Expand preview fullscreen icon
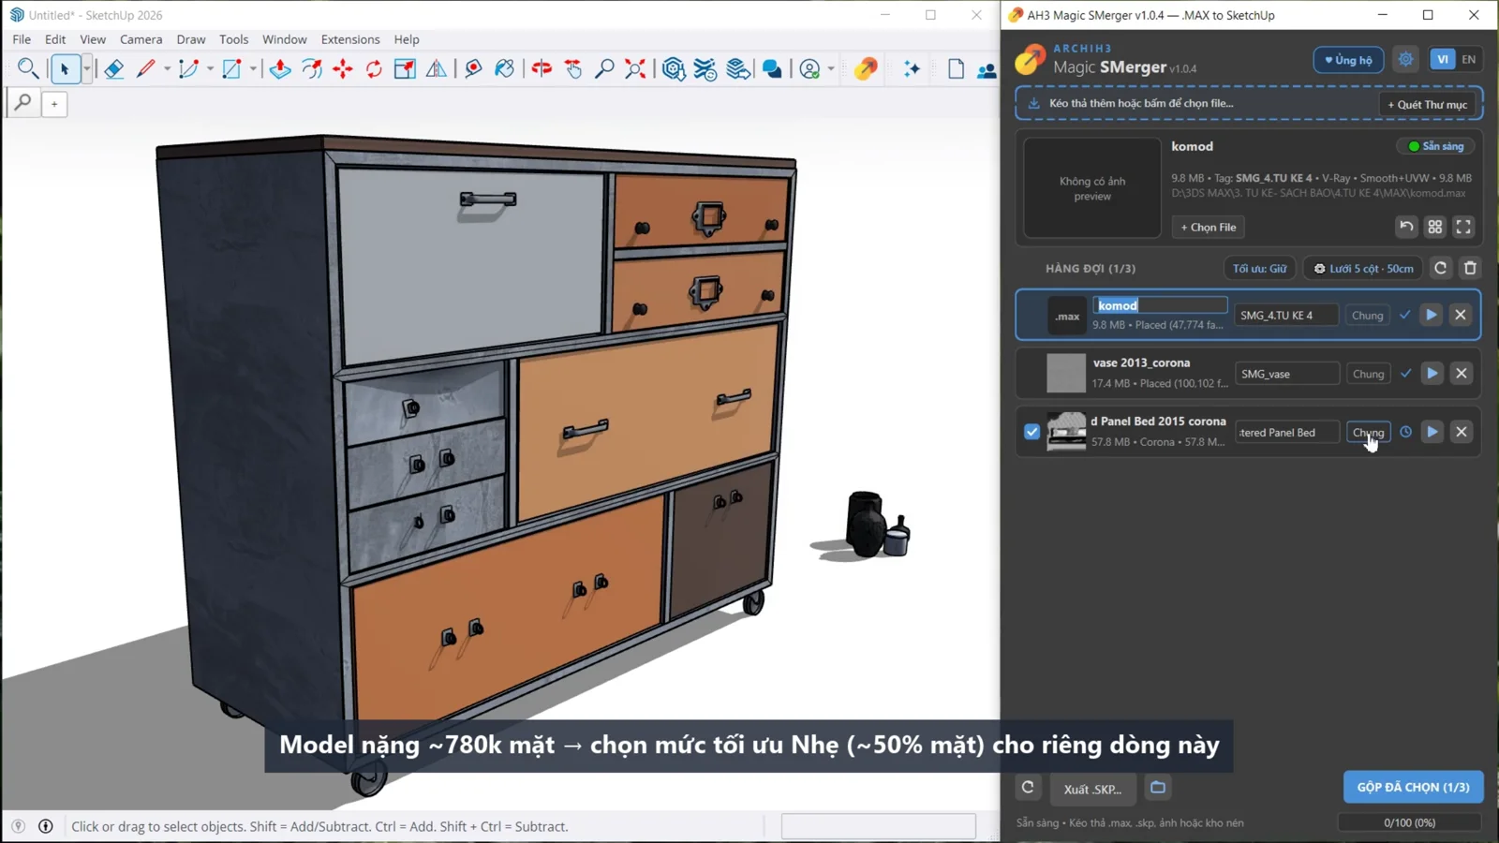The image size is (1499, 843). (1463, 227)
